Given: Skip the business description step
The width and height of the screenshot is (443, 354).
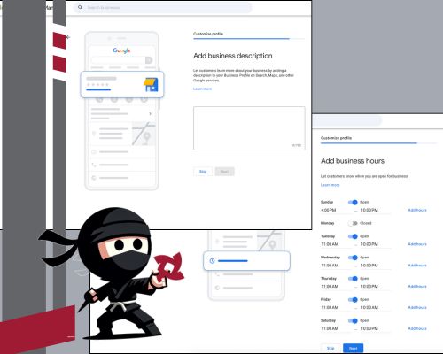Looking at the screenshot, I should (x=203, y=172).
